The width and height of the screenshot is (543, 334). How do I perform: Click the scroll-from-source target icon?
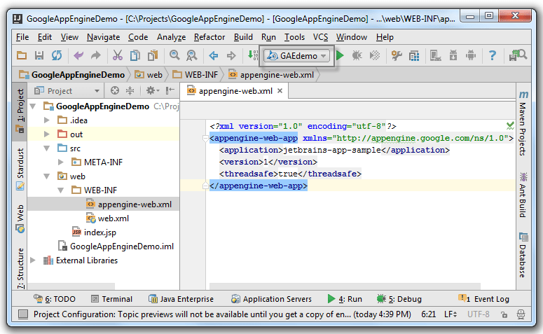115,91
